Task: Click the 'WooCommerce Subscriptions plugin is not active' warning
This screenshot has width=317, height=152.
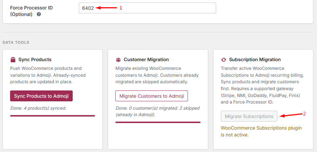Action: coord(261,131)
